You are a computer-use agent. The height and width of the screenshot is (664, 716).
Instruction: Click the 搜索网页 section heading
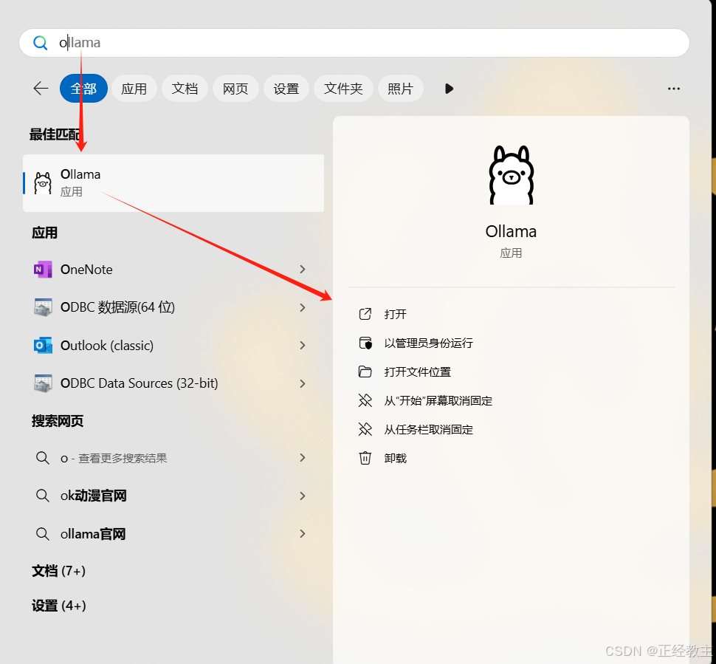point(58,421)
